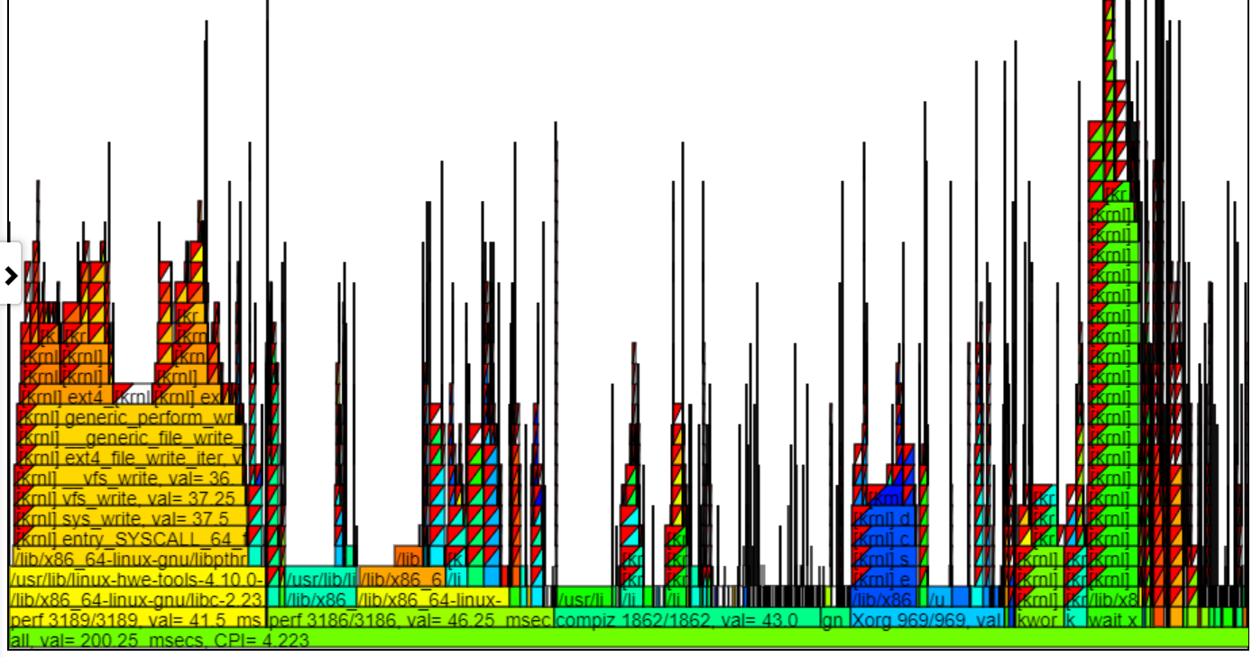Select the '/usr/lib/linux-hwe-tools-4.10.0-' frame
The width and height of the screenshot is (1252, 657).
pyautogui.click(x=138, y=578)
